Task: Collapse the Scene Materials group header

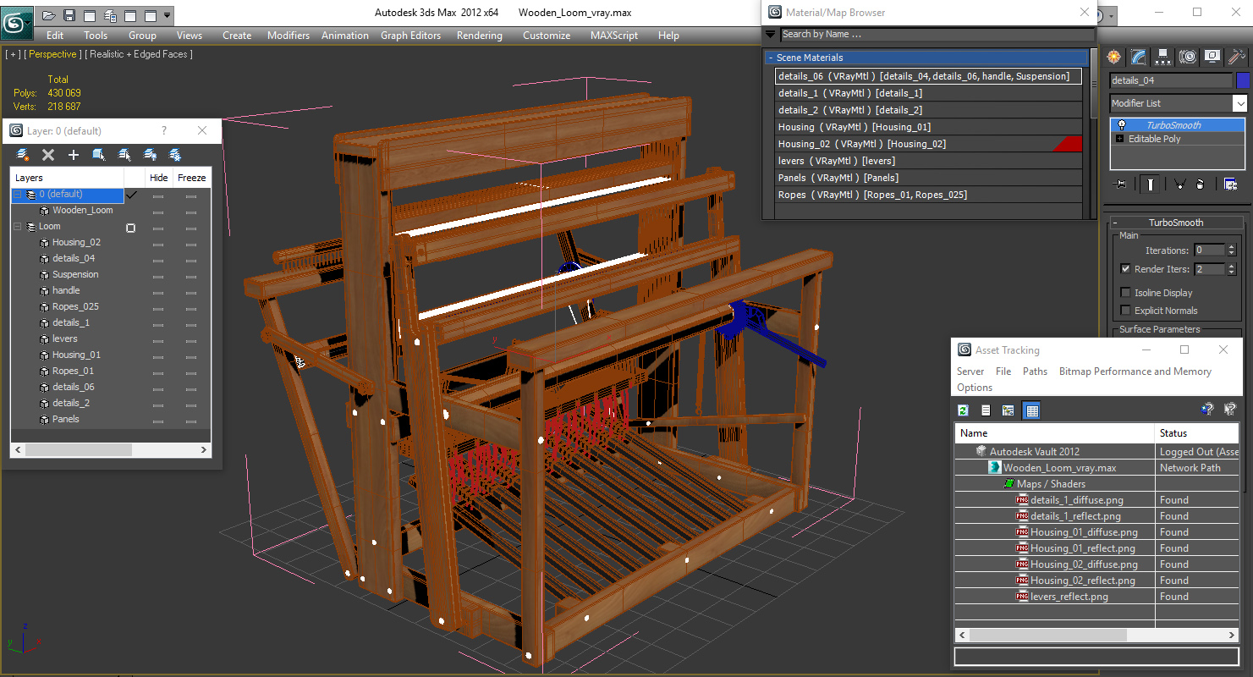Action: coord(926,58)
